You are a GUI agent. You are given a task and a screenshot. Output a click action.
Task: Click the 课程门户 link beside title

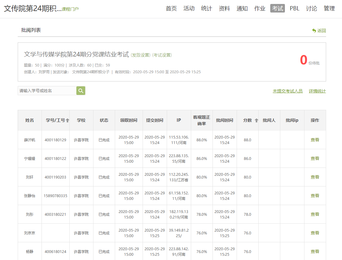[x=70, y=9]
